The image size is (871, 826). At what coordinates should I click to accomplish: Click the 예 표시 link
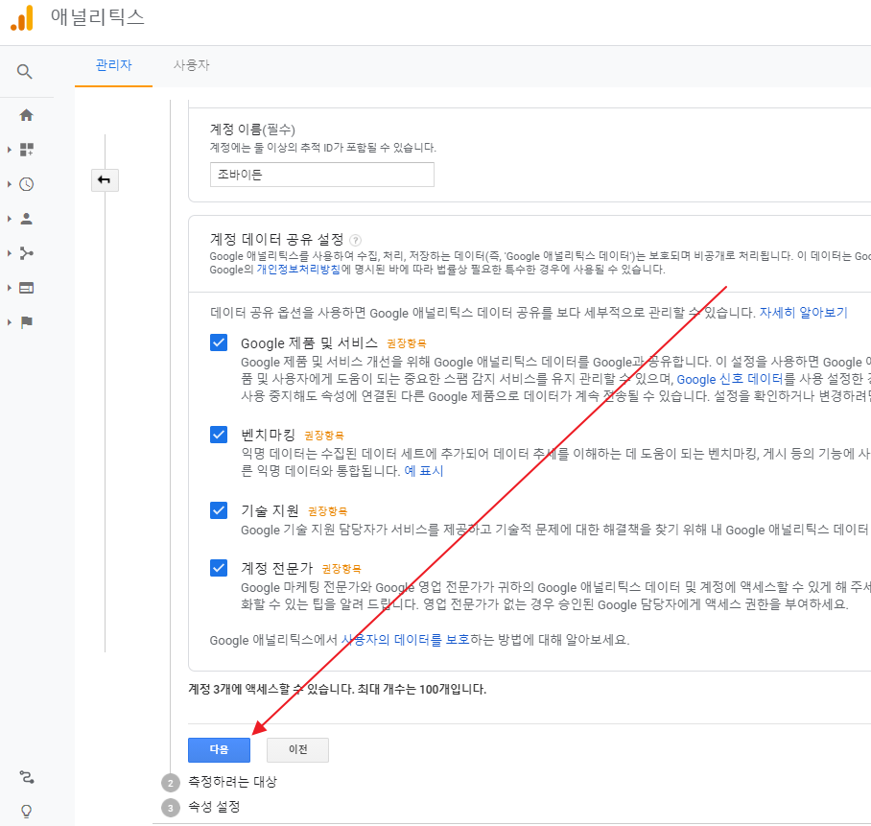pos(424,471)
